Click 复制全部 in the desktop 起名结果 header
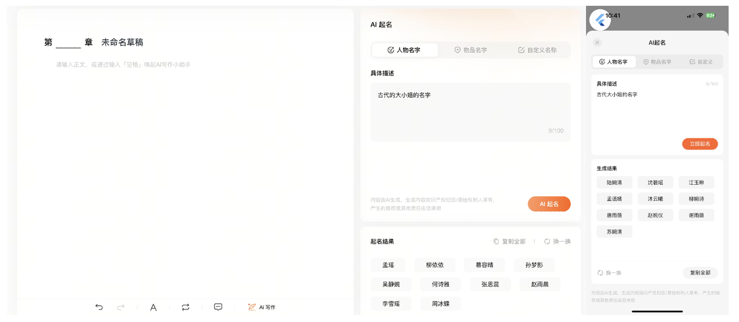The width and height of the screenshot is (739, 322). tap(509, 241)
